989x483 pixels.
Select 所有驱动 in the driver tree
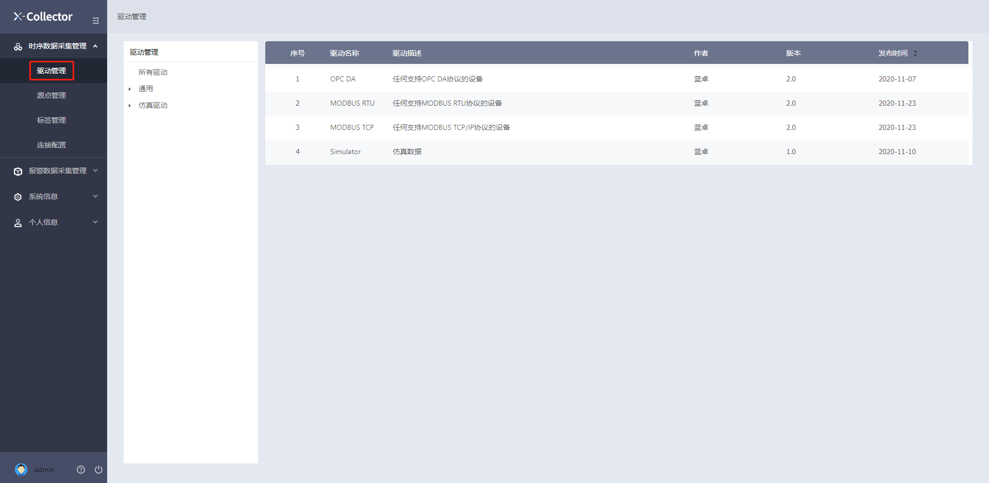pyautogui.click(x=153, y=72)
